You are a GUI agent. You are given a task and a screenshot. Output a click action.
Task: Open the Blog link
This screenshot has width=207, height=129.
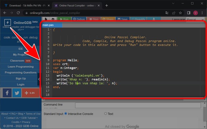21,114
